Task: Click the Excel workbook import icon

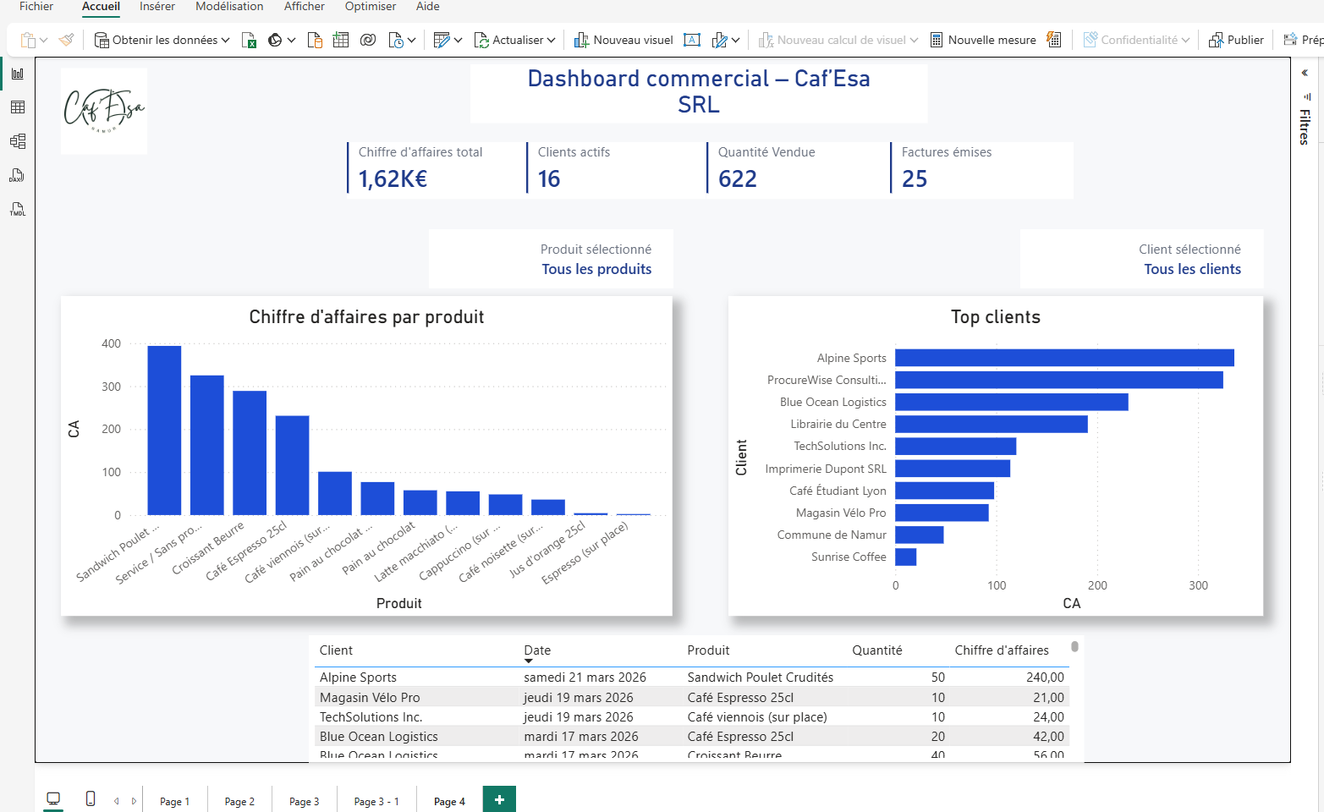Action: pyautogui.click(x=249, y=40)
